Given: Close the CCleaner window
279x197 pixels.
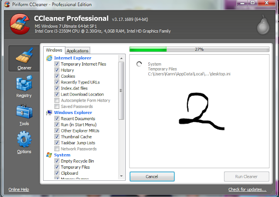Looking at the screenshot, I should click(x=266, y=3).
